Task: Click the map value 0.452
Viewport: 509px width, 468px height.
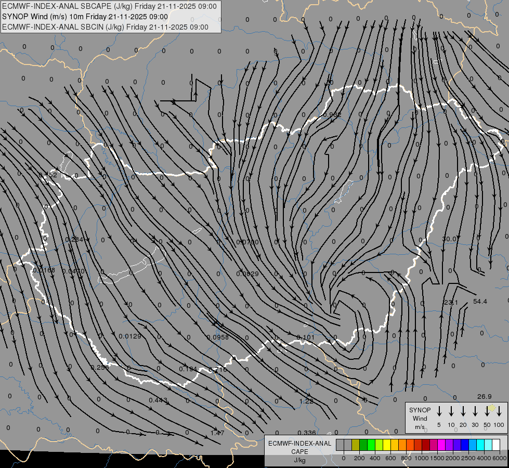Action: (x=48, y=175)
